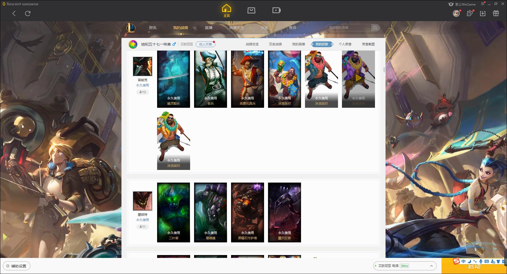Click the microphone voice input icon

(481, 261)
